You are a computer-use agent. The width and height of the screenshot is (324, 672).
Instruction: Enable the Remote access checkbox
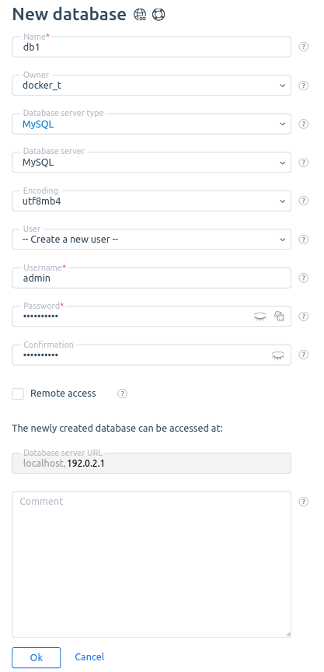(x=18, y=394)
